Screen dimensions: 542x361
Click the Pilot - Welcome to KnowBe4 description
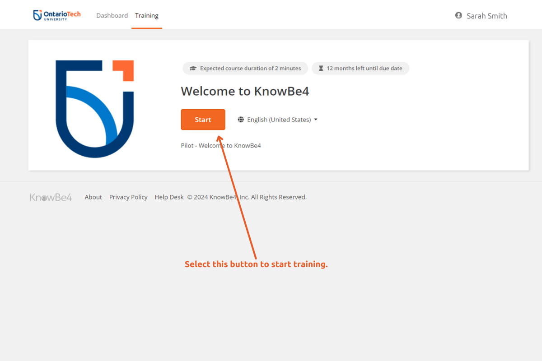221,145
